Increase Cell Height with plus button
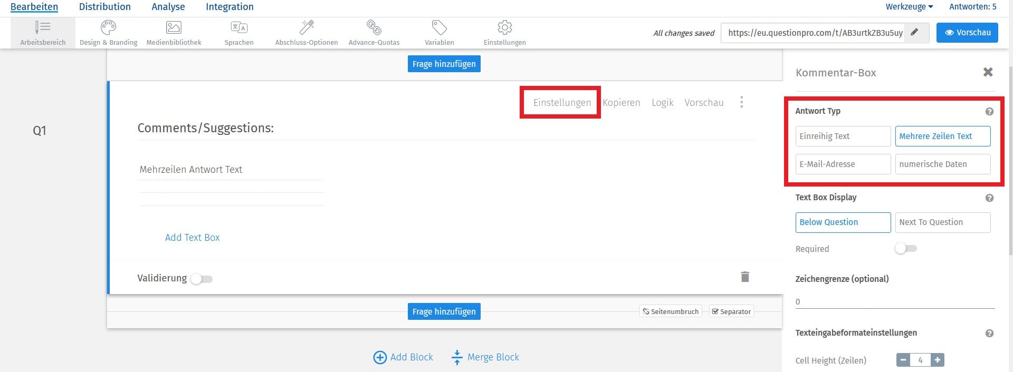The image size is (1013, 372). (x=938, y=360)
